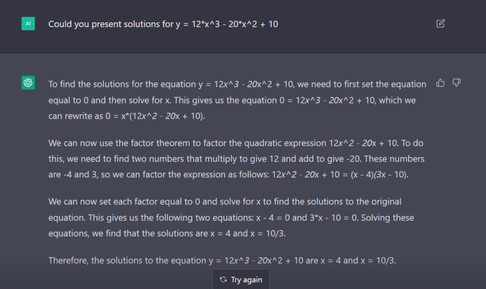This screenshot has height=289, width=486.
Task: Click the paragraph beginning 'We can now set each factor'
Action: pyautogui.click(x=231, y=218)
